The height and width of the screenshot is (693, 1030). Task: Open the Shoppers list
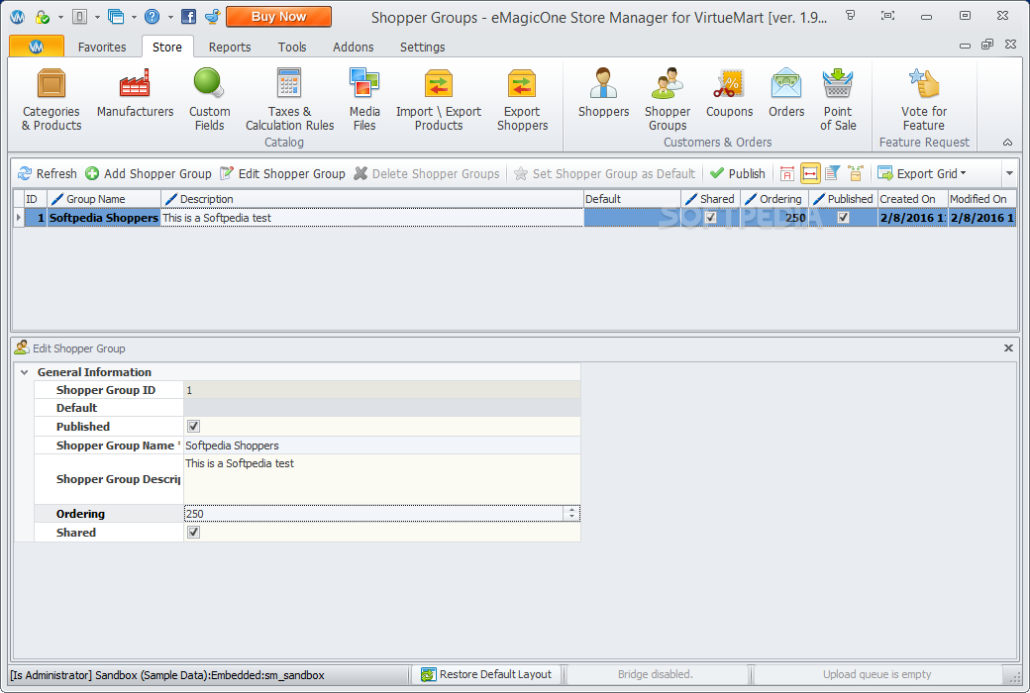[604, 93]
